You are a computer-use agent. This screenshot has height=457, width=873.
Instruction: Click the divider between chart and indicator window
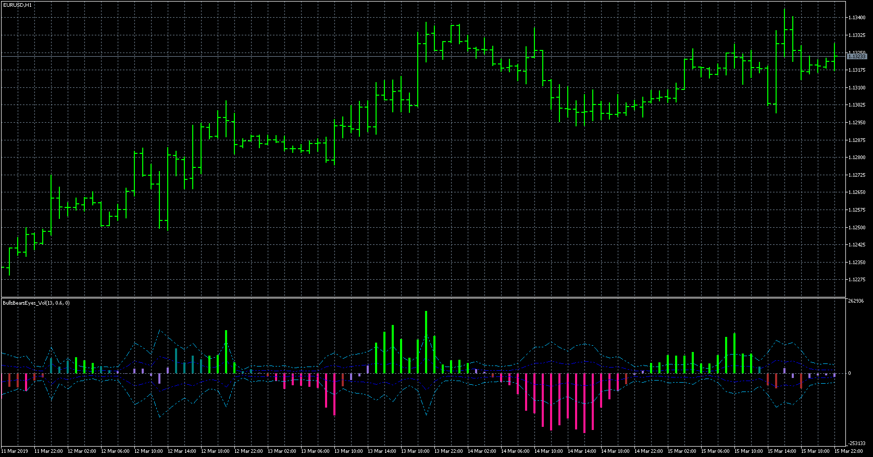tap(422, 297)
